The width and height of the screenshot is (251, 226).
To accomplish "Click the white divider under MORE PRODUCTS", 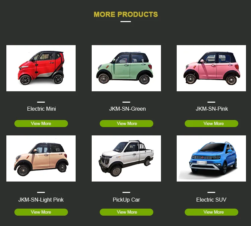I will click(125, 21).
